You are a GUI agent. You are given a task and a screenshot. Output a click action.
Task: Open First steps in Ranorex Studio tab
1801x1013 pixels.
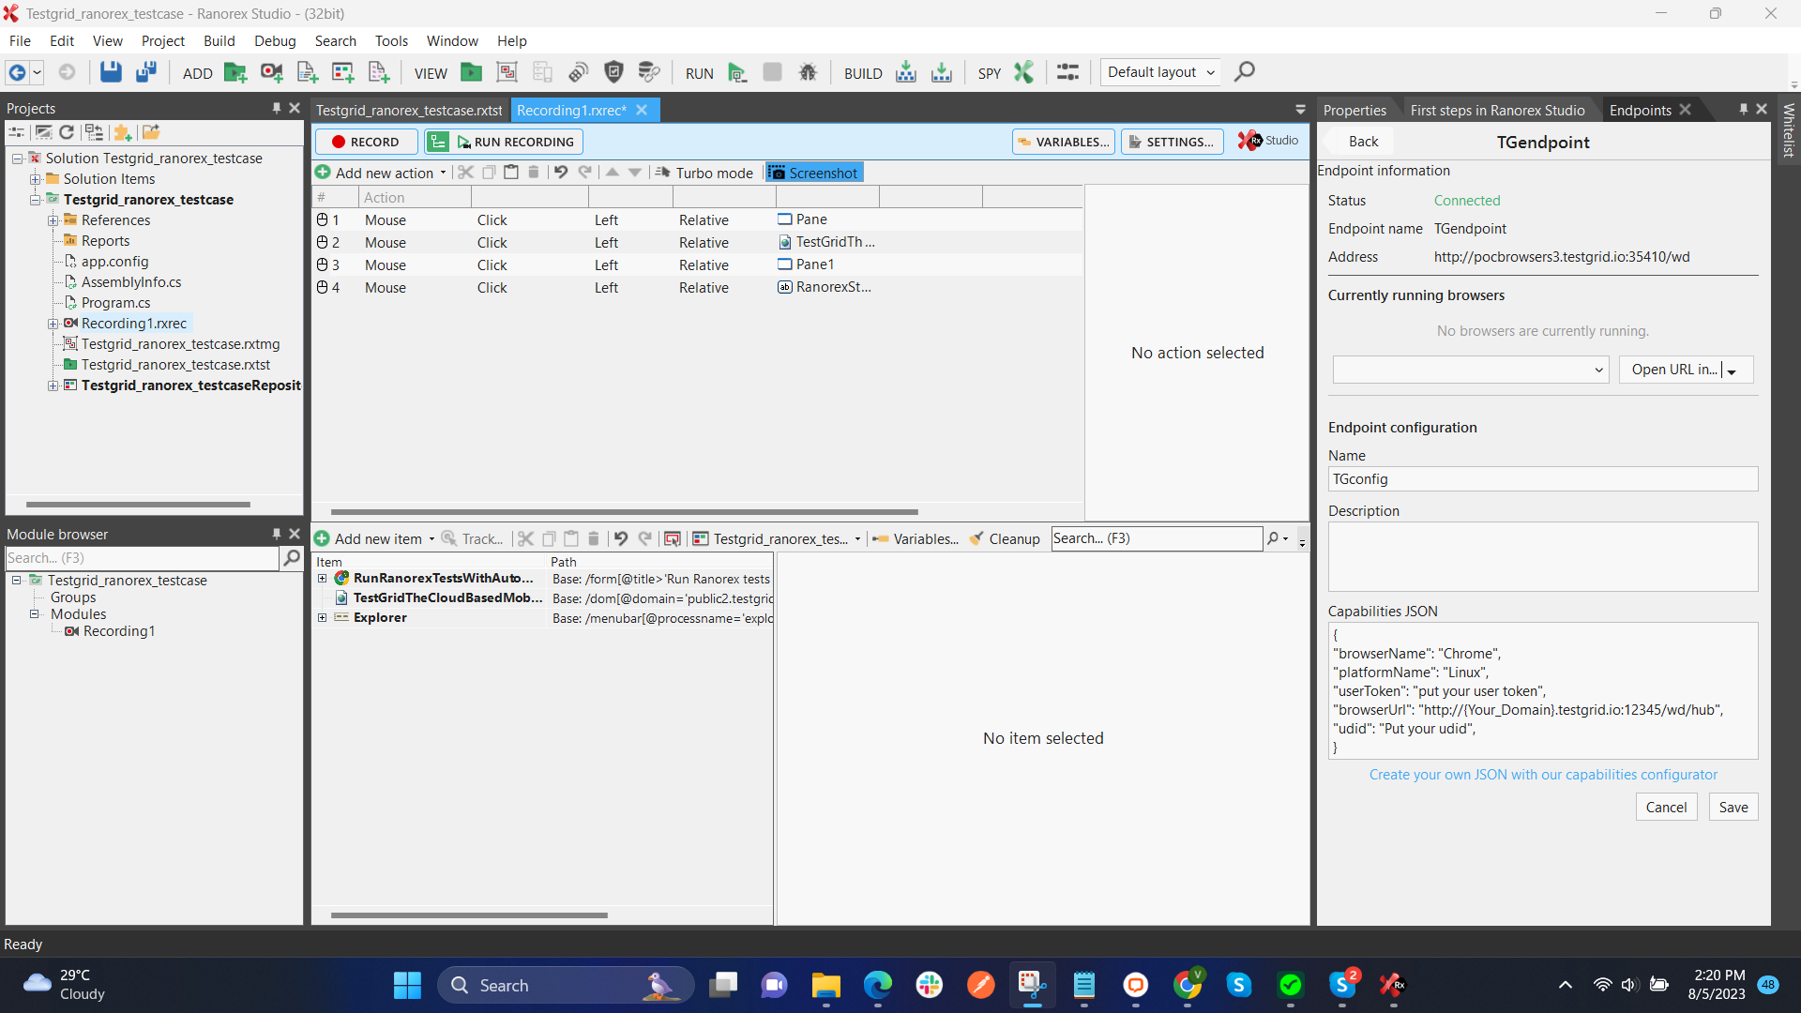click(x=1497, y=111)
